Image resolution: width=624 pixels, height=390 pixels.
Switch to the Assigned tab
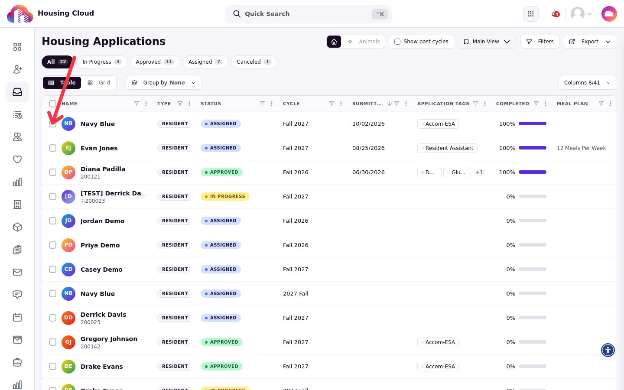[205, 62]
